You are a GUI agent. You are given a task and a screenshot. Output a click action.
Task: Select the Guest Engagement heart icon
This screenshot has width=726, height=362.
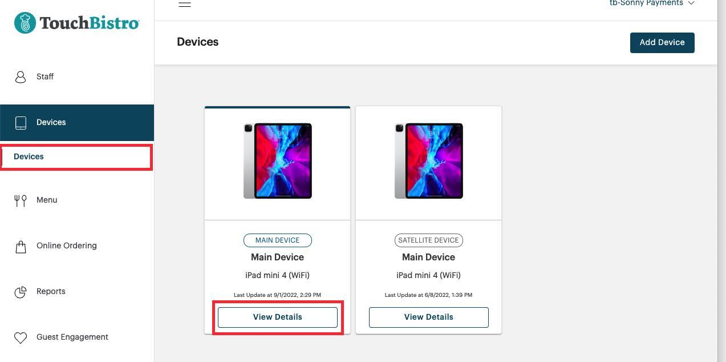pos(21,337)
